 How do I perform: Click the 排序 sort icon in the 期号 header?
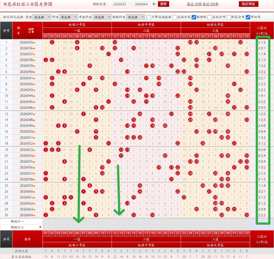(x=31, y=30)
